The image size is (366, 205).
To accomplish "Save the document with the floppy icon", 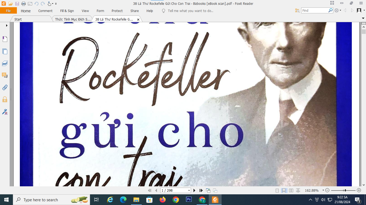I will [17, 4].
